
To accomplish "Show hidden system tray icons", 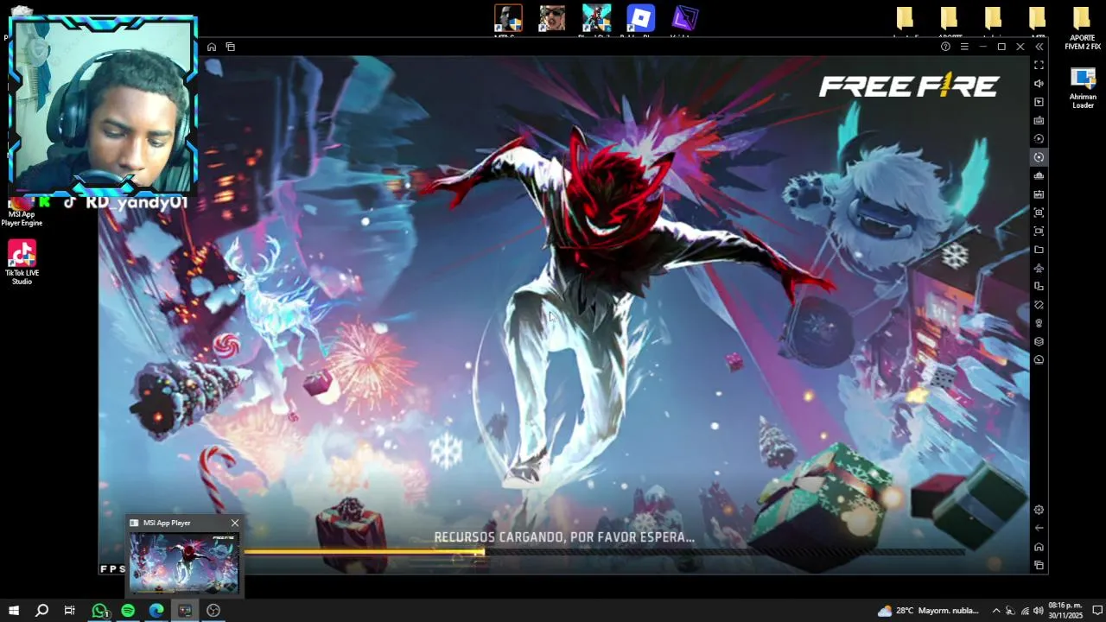I will click(x=995, y=611).
